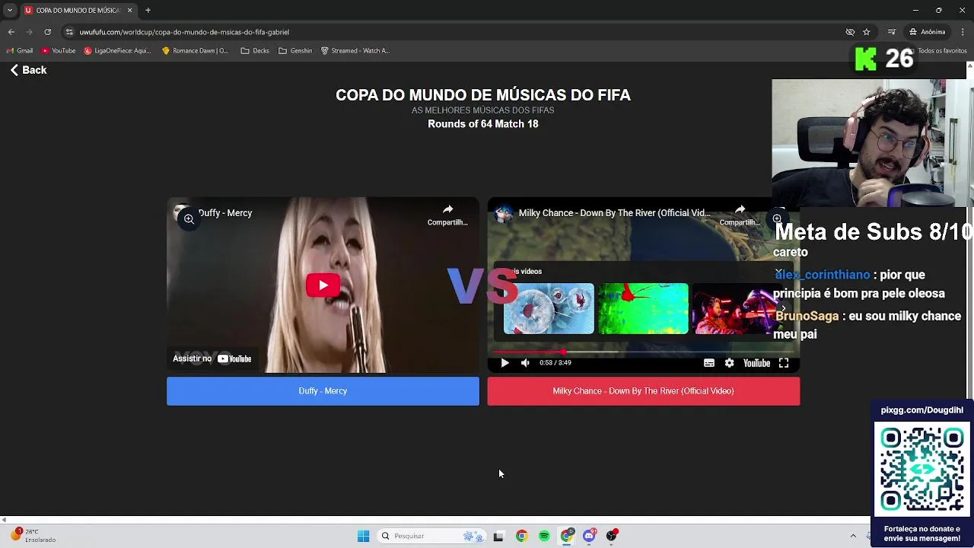Go back using the Back arrow link
974x548 pixels.
point(28,70)
